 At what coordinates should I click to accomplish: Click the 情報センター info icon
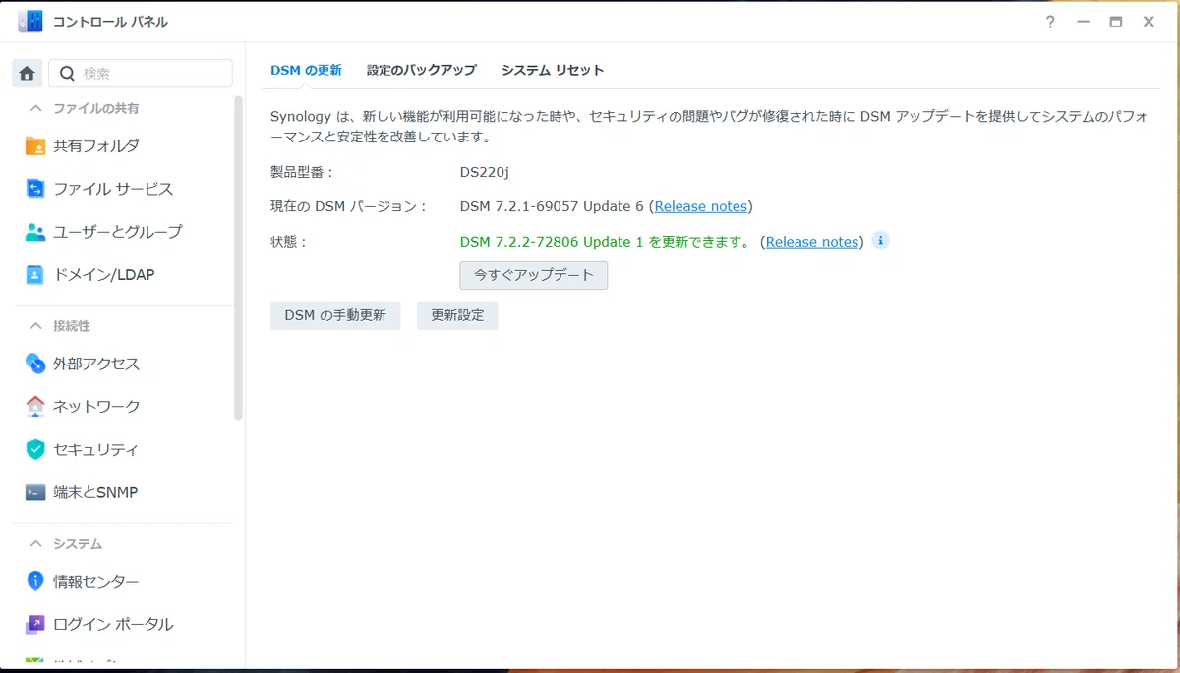pyautogui.click(x=35, y=582)
